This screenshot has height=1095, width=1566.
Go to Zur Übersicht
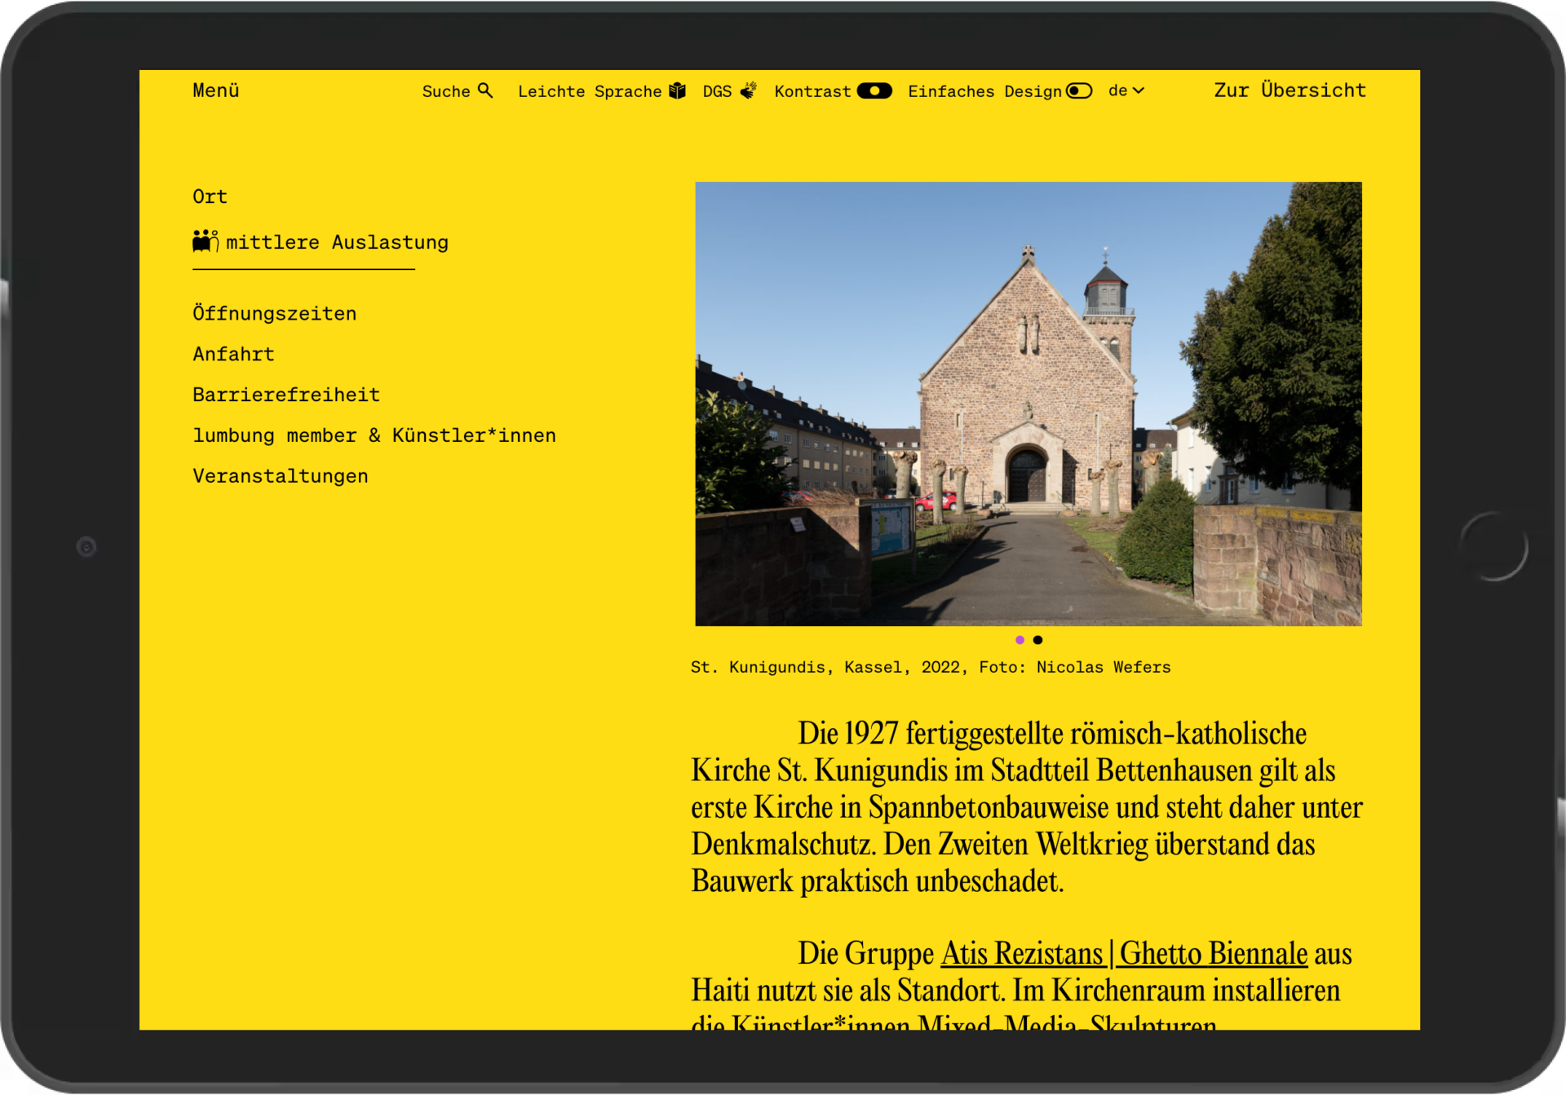(1290, 91)
